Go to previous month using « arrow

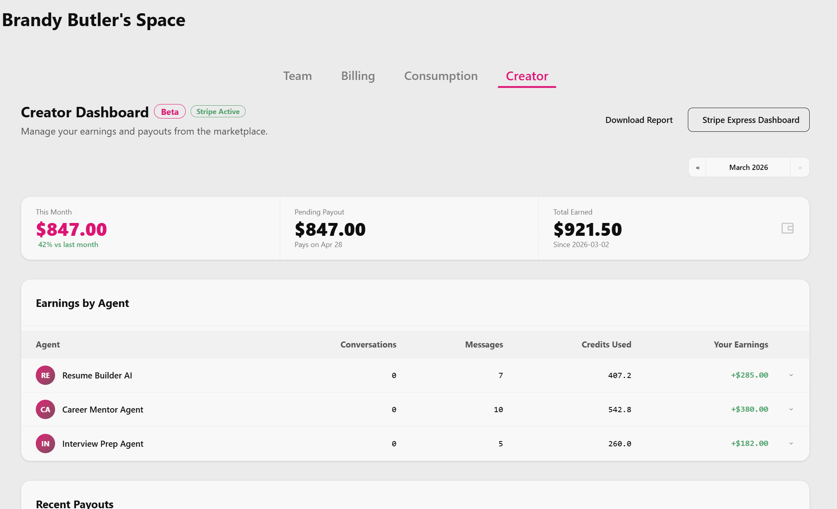697,167
